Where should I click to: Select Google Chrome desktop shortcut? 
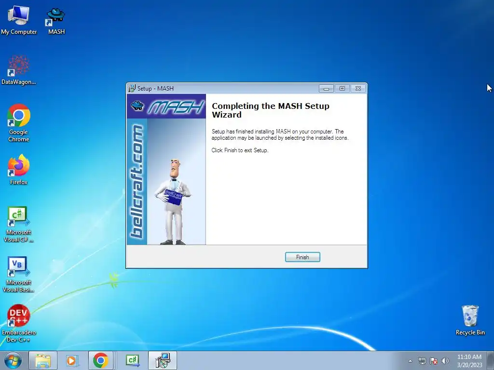pos(19,123)
